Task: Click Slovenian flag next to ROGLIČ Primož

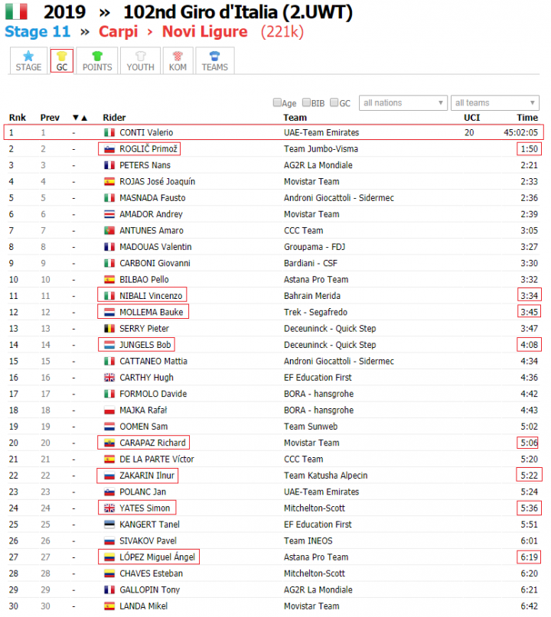Action: (109, 149)
